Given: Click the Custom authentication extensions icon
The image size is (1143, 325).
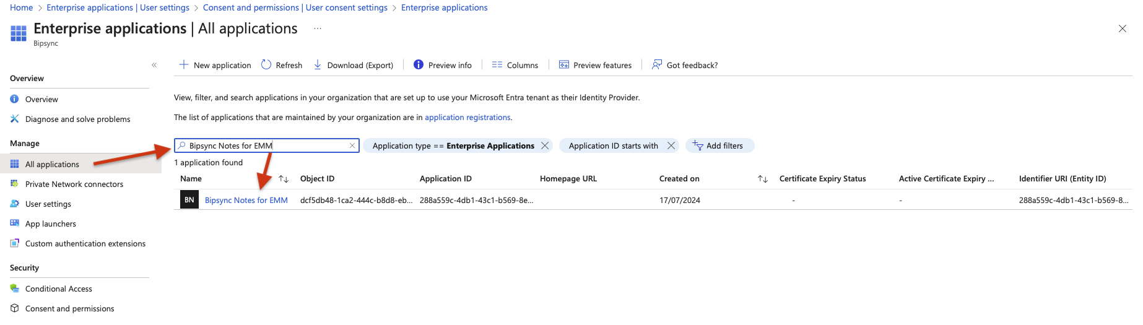Looking at the screenshot, I should pyautogui.click(x=14, y=243).
